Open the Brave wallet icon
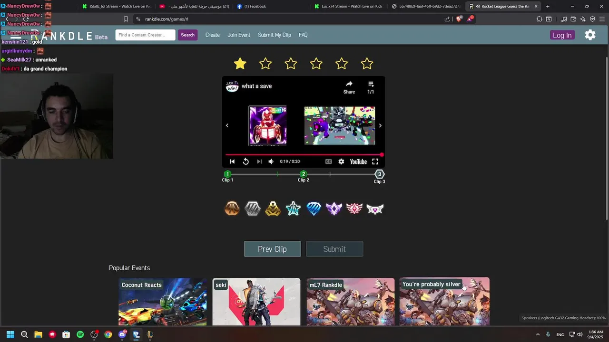Screen dimensions: 609x342 573,19
